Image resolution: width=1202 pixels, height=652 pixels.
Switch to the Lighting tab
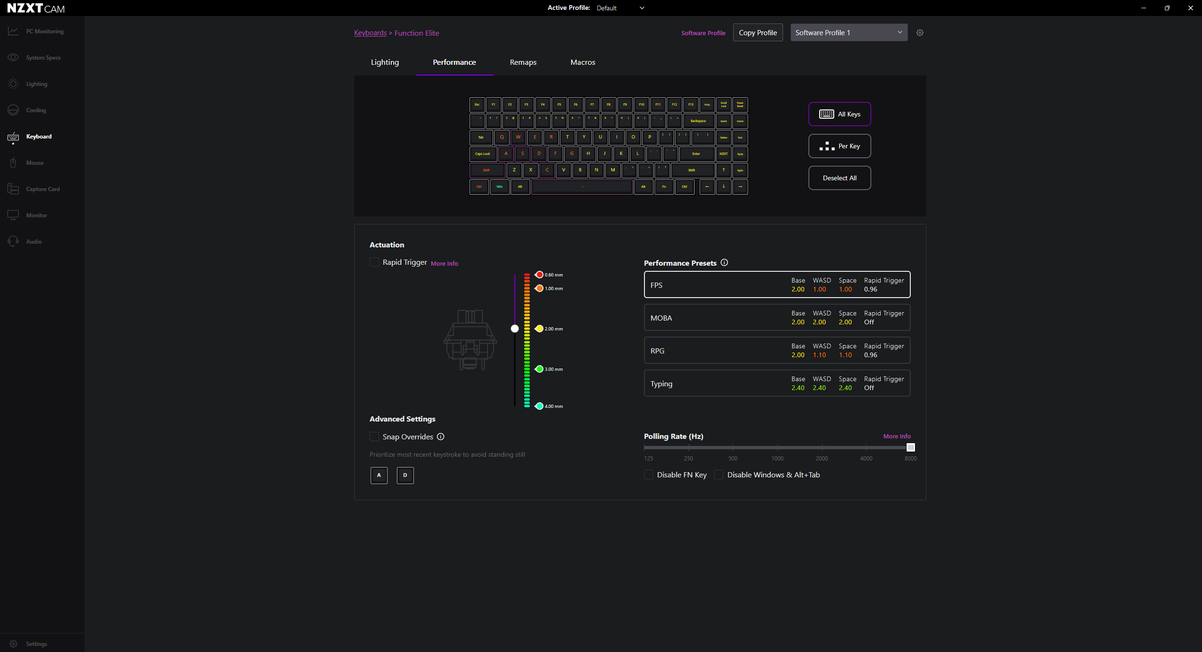(385, 62)
